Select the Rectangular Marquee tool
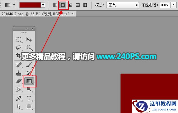 (19, 40)
